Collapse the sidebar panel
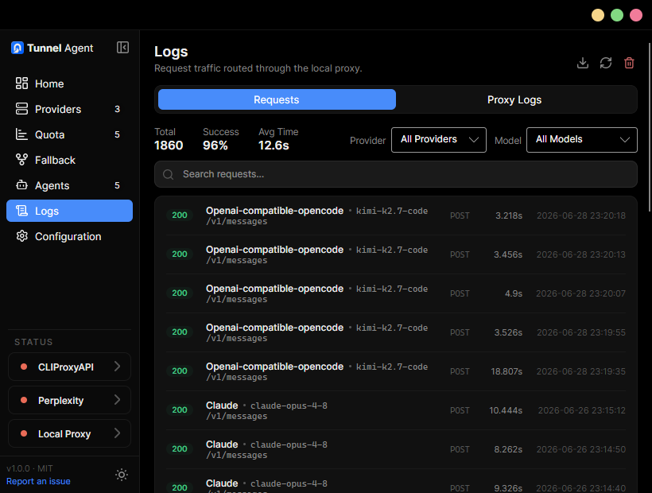The image size is (652, 493). click(x=122, y=48)
